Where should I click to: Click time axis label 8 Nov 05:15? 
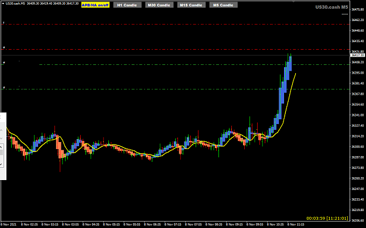[x=111, y=224]
